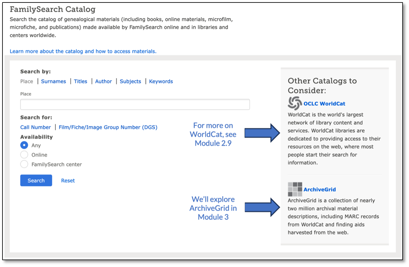
Task: Switch search to Surnames
Action: coord(54,81)
